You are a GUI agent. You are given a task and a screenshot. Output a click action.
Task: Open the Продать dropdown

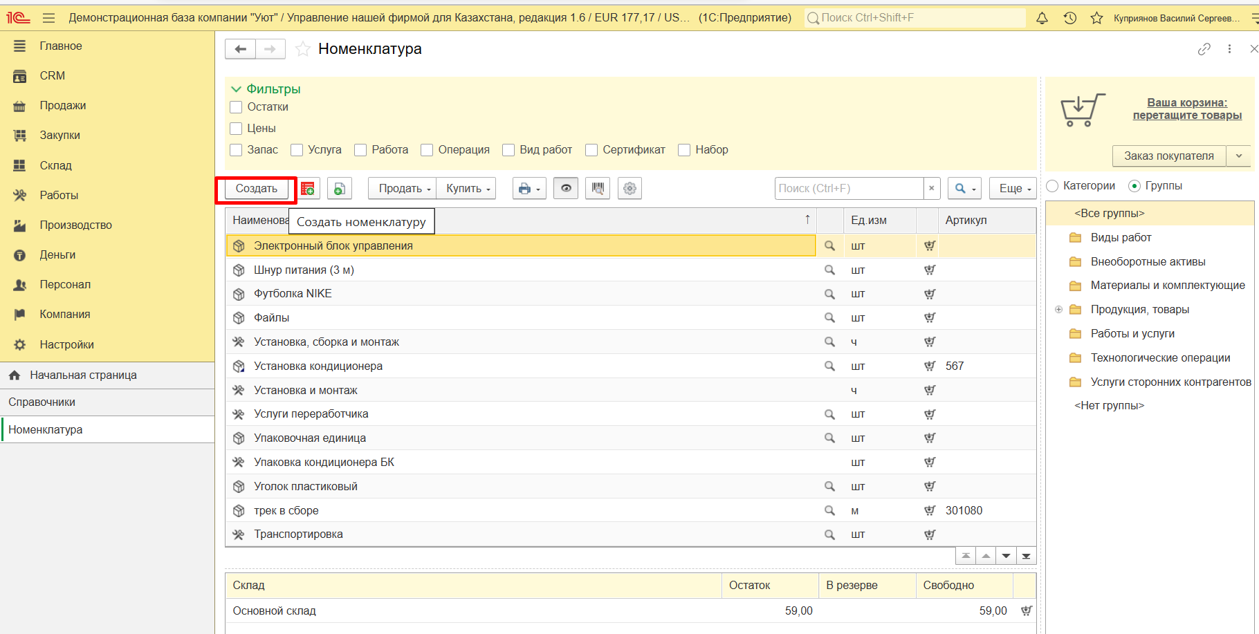tap(405, 189)
